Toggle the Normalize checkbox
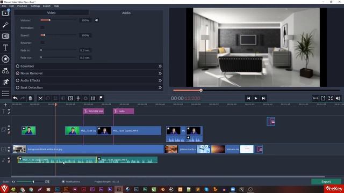344x193 pixels. pos(42,28)
